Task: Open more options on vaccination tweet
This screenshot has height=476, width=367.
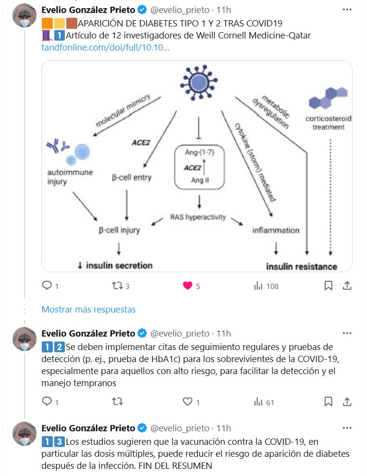Action: click(x=347, y=428)
